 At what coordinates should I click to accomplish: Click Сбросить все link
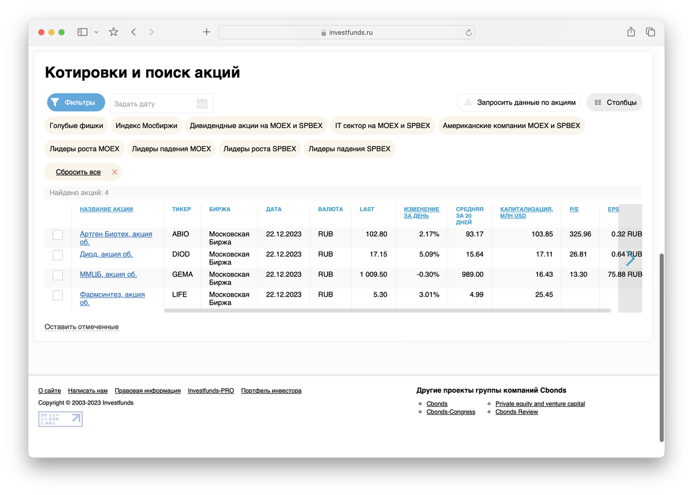pos(78,172)
